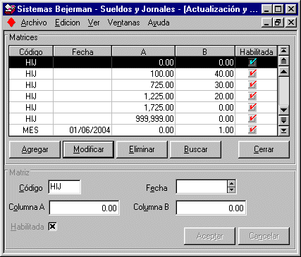Decrease the Fecha spinner value
The height and width of the screenshot is (257, 301).
[231, 190]
